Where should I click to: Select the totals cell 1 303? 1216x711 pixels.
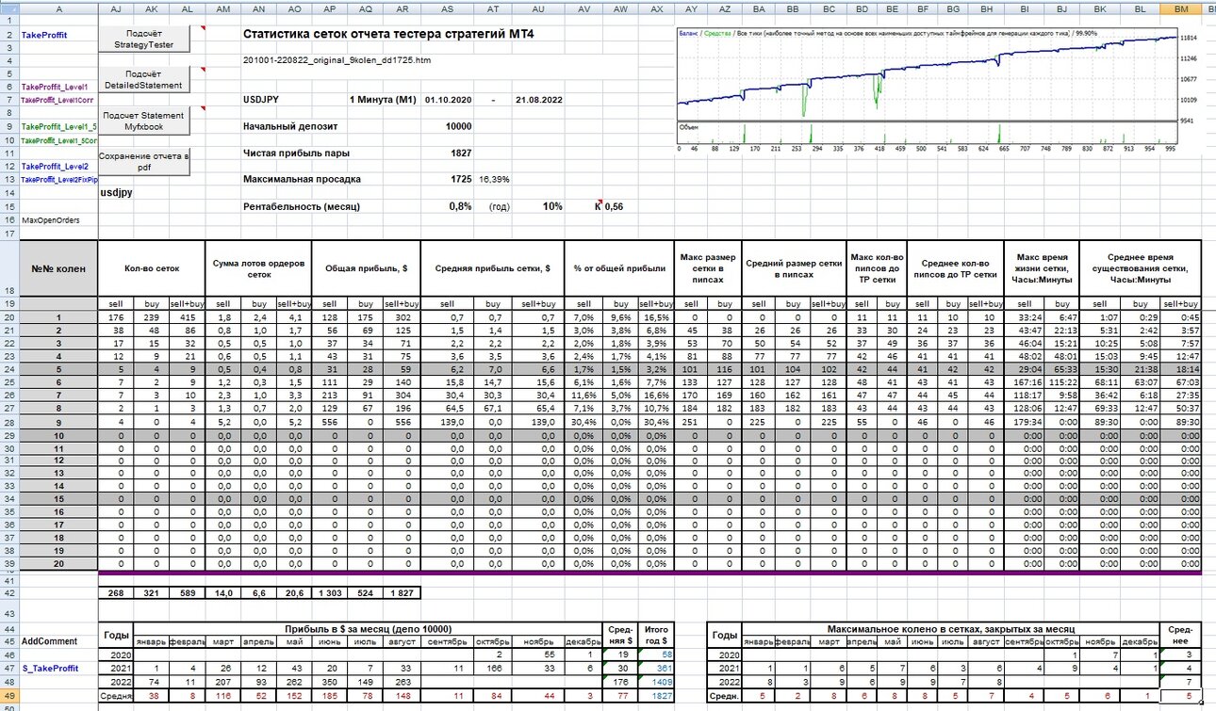331,593
